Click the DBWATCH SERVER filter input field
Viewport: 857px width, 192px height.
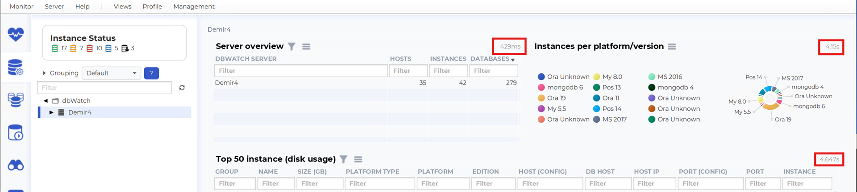(301, 71)
